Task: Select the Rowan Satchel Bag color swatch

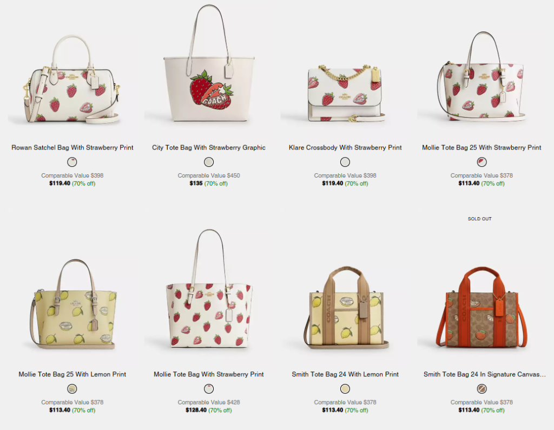Action: (72, 162)
